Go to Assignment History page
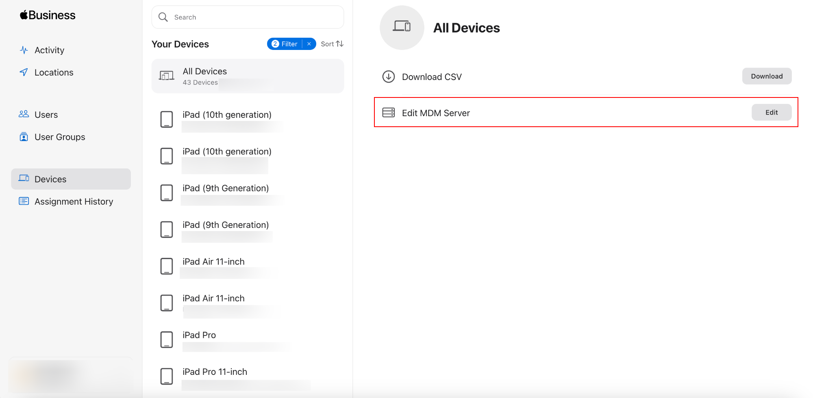813x398 pixels. tap(74, 201)
